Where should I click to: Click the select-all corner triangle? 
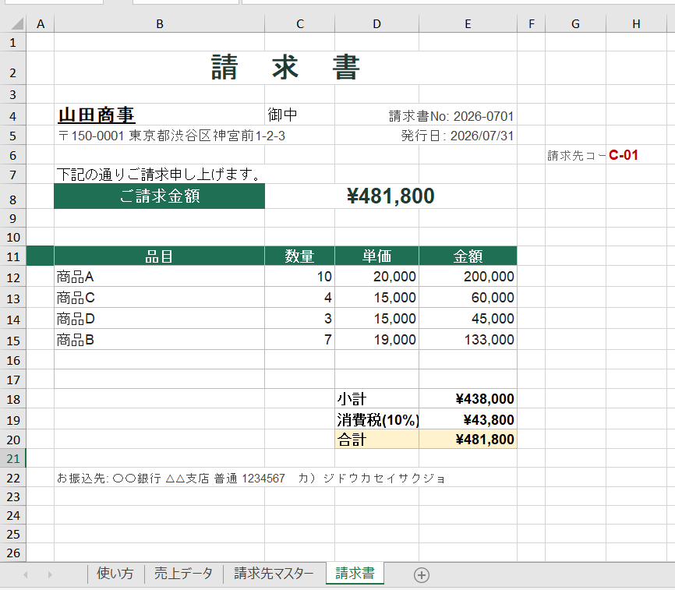coord(17,23)
